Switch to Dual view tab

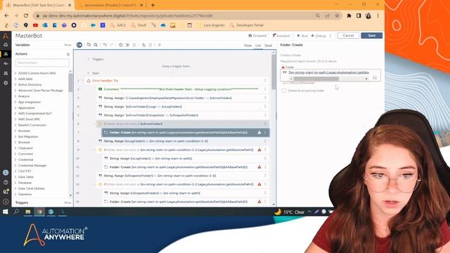coord(268,46)
